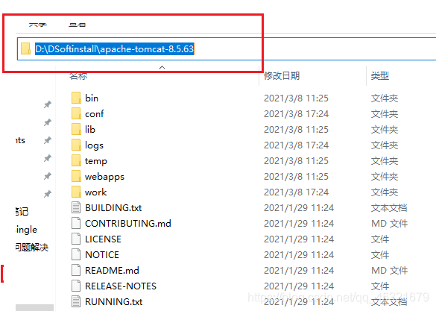Click the modified date of the conf folder

(x=296, y=114)
